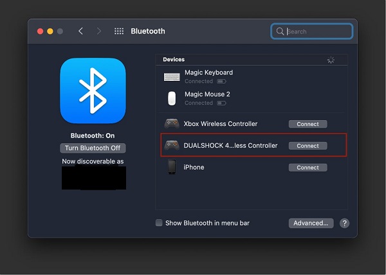Click Magic Keyboard battery level icon
Screen dimensions: 386x275
(x=221, y=82)
